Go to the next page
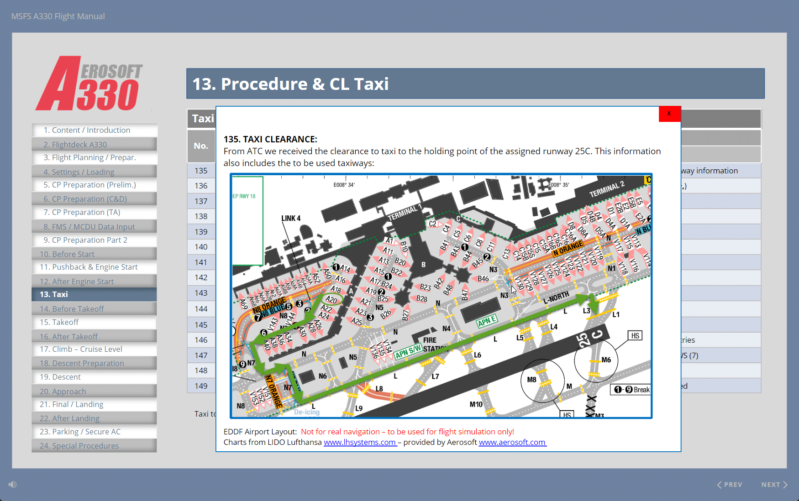 click(774, 485)
